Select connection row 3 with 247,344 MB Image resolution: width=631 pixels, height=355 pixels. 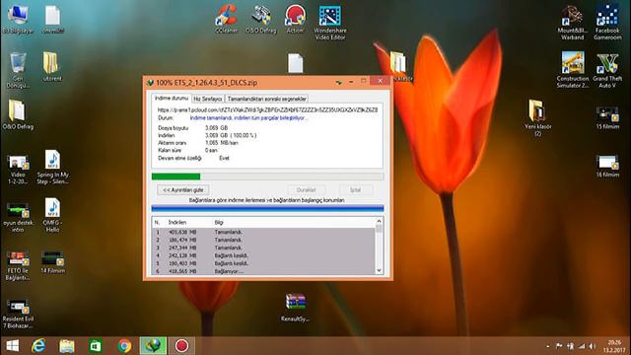(263, 248)
